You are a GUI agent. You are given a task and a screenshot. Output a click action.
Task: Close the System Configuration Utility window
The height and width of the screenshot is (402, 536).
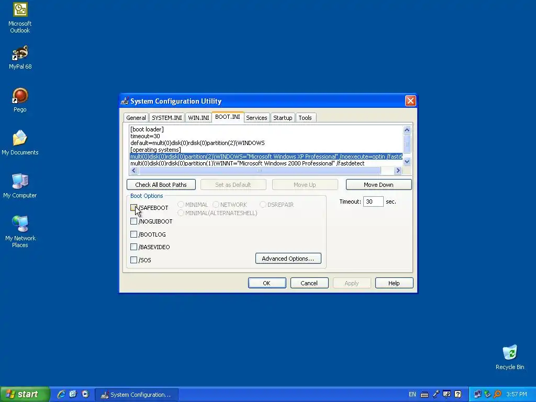(x=410, y=101)
